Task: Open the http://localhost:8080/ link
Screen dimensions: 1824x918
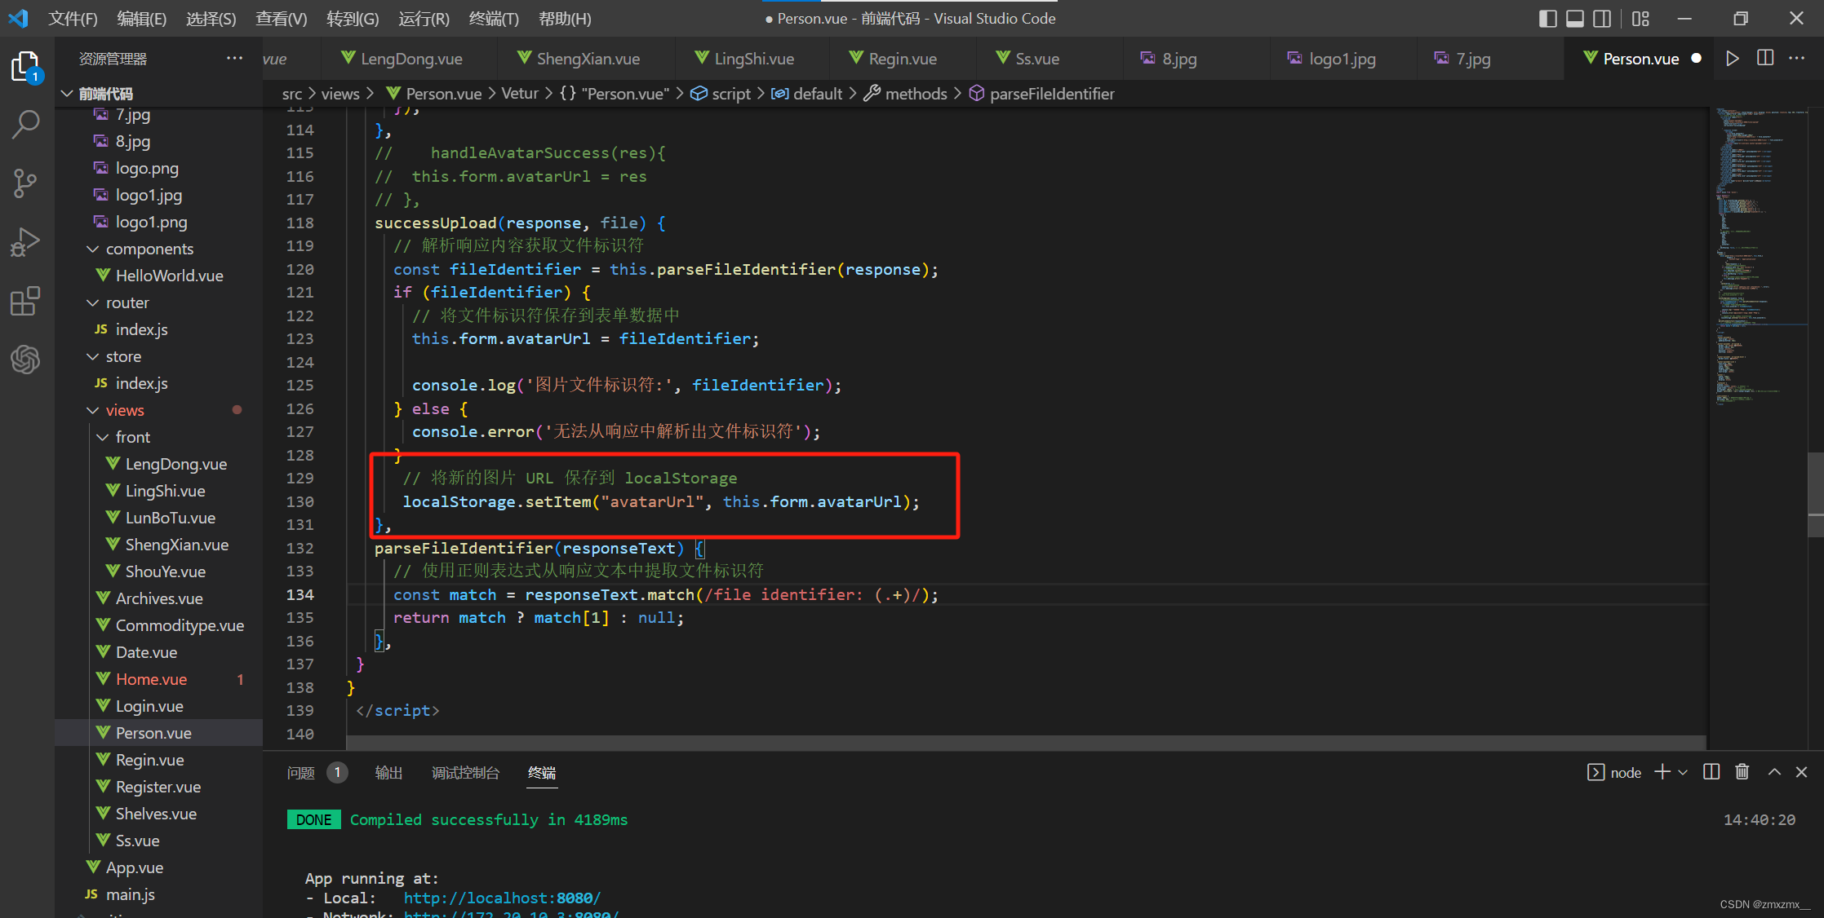Action: [x=502, y=898]
